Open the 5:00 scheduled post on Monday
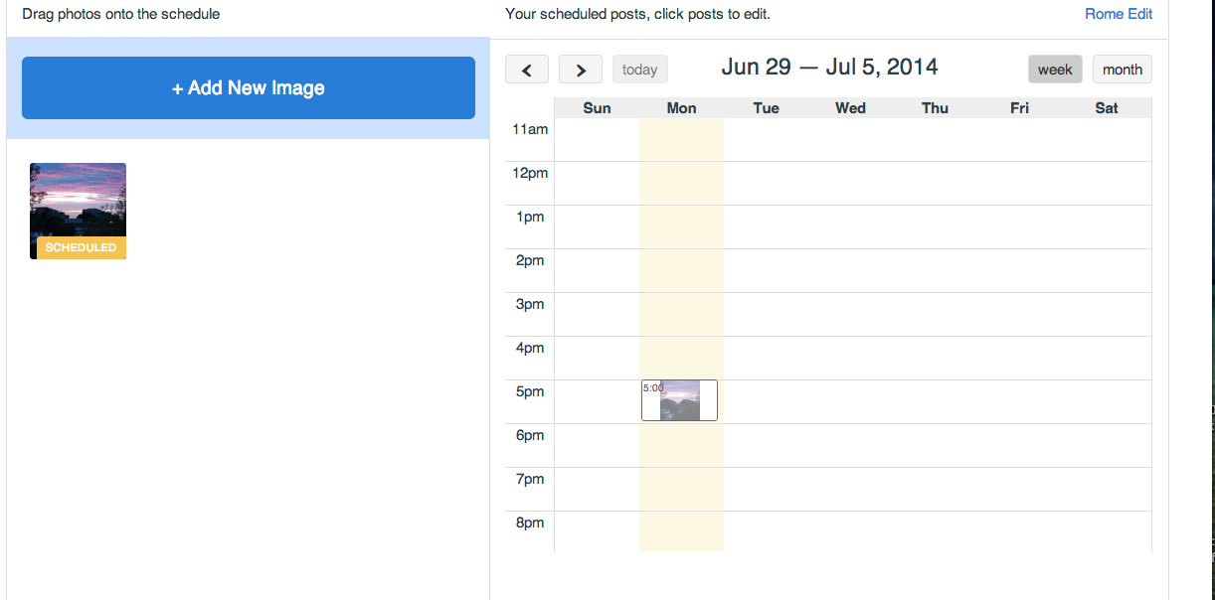 679,400
